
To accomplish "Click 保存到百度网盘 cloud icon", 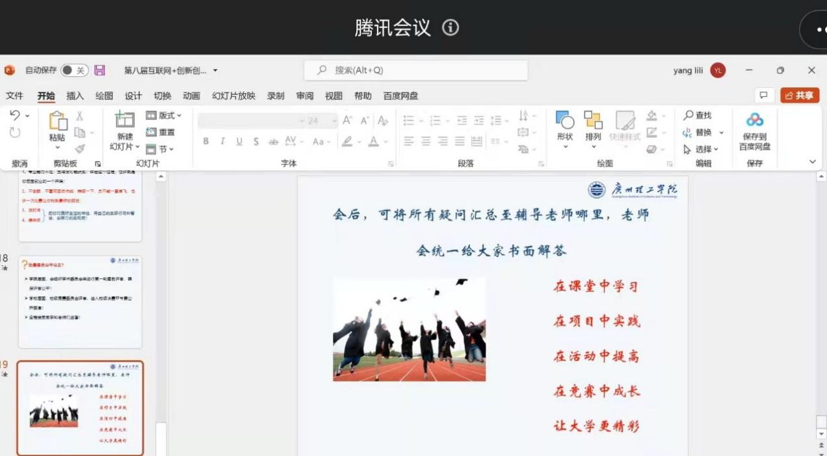I will tap(754, 120).
